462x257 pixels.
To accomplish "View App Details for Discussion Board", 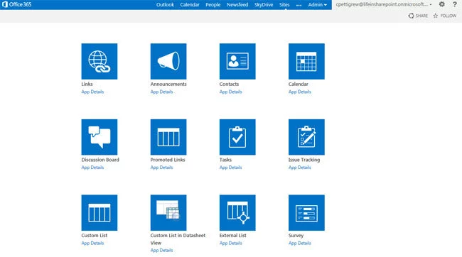I will click(x=92, y=168).
